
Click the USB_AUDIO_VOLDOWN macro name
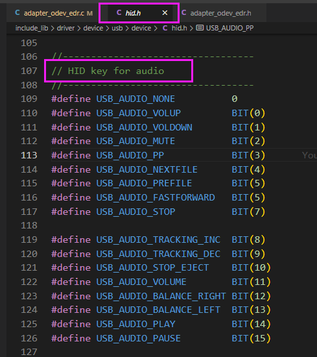144,127
